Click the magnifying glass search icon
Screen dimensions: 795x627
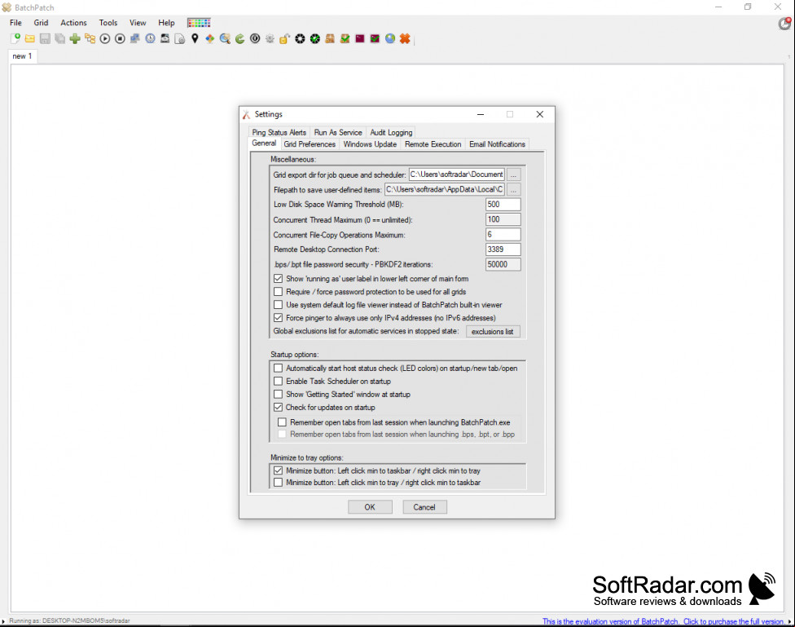[225, 38]
